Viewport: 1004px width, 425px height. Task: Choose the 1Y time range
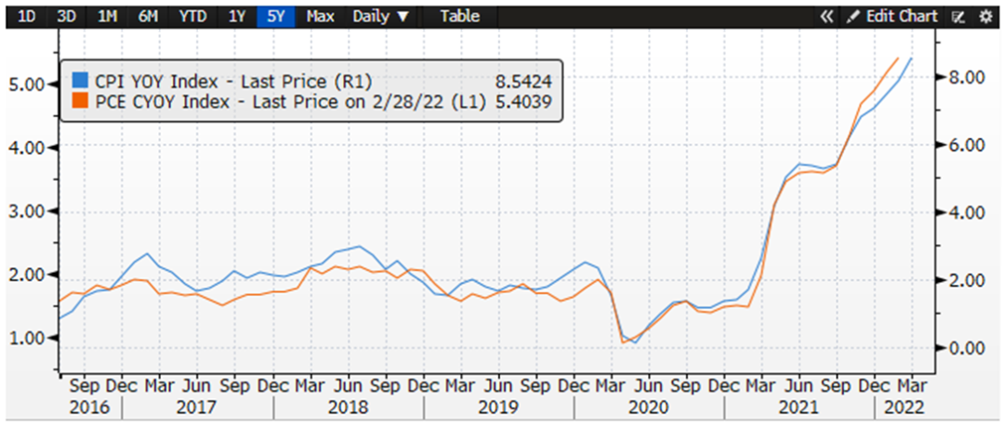[x=236, y=17]
